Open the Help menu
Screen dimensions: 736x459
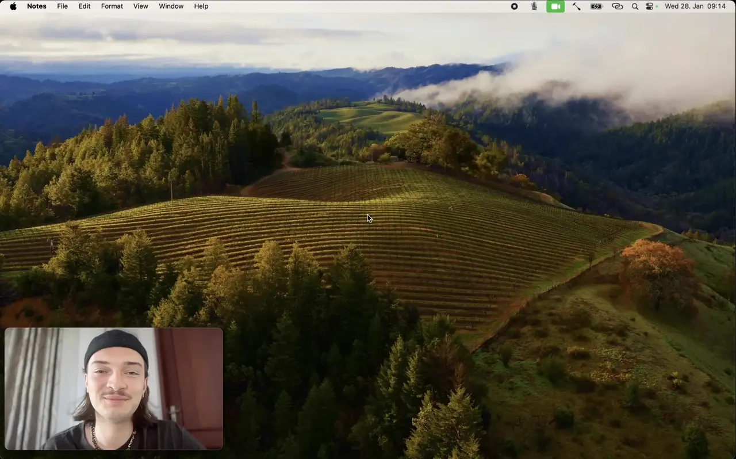[x=201, y=6]
